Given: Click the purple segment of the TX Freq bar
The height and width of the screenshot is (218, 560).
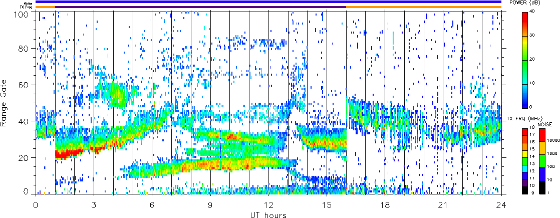Looking at the screenshot, I should pyautogui.click(x=201, y=7).
